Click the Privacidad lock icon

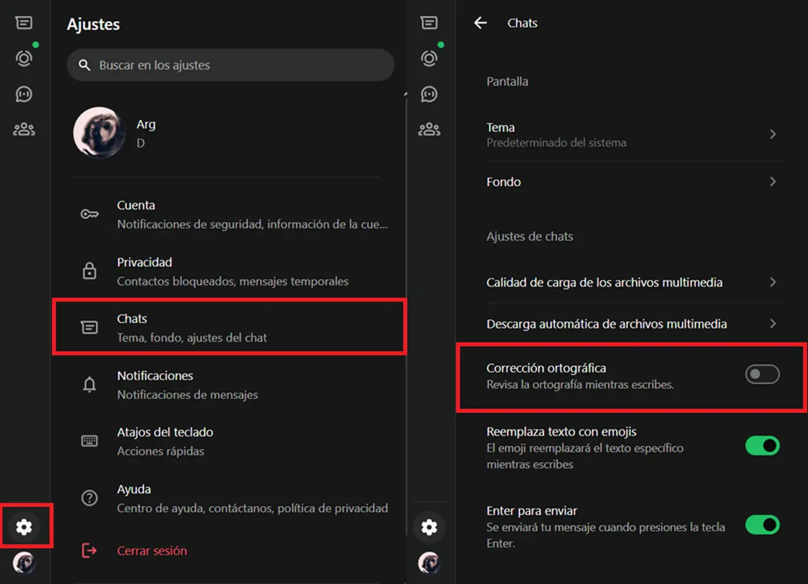89,271
